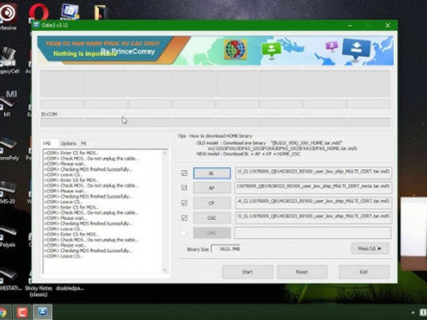Screen dimensions: 427x320
Task: Uncheck the CP checkbox
Action: coord(184,203)
